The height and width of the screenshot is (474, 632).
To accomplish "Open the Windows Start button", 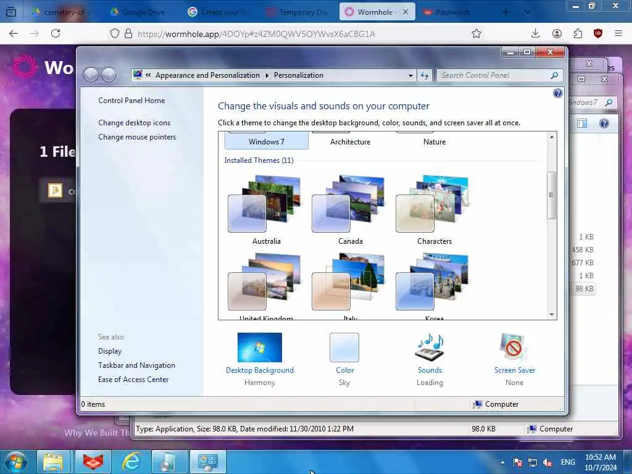I will 17,462.
